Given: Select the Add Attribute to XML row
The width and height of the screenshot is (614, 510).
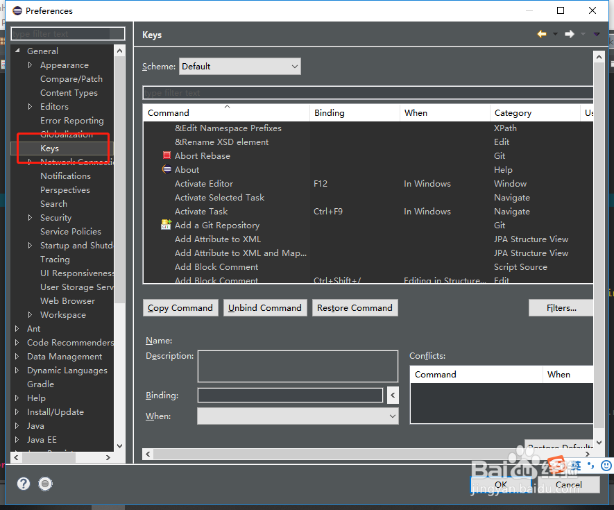Looking at the screenshot, I should [x=368, y=239].
